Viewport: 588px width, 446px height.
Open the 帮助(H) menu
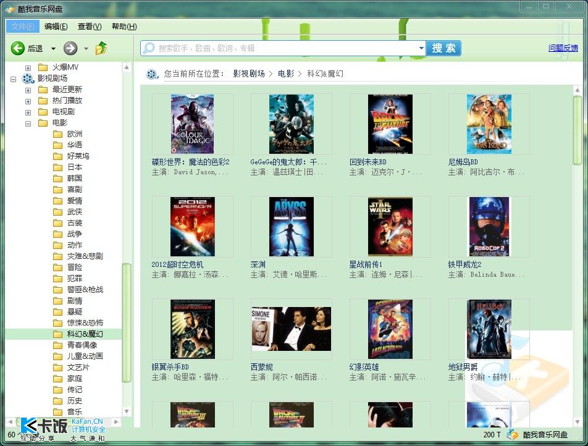coord(124,27)
